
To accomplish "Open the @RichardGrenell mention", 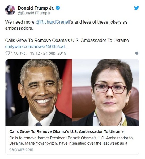I will click(x=53, y=22).
